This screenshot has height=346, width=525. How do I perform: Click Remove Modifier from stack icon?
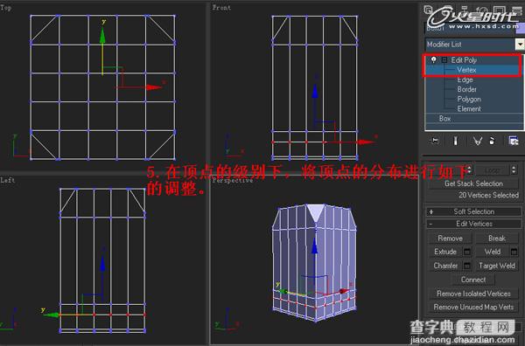[492, 141]
